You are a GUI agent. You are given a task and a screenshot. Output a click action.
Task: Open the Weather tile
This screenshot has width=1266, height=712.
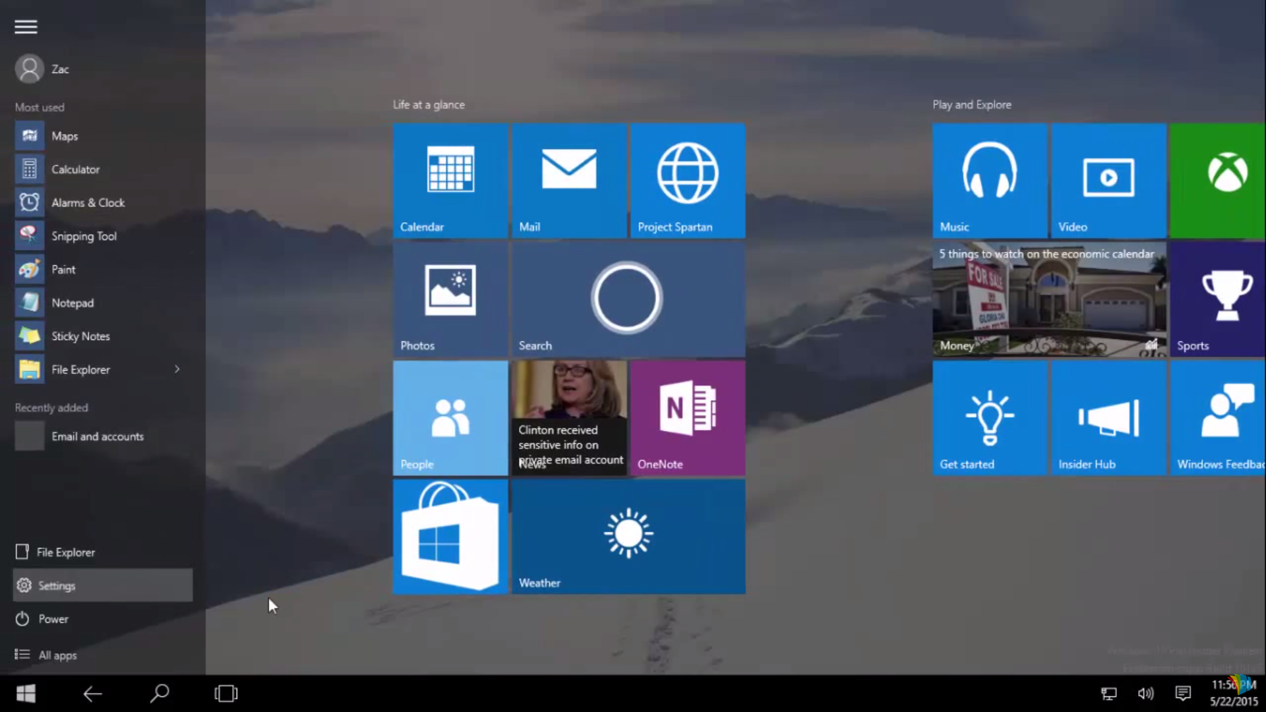pos(628,537)
